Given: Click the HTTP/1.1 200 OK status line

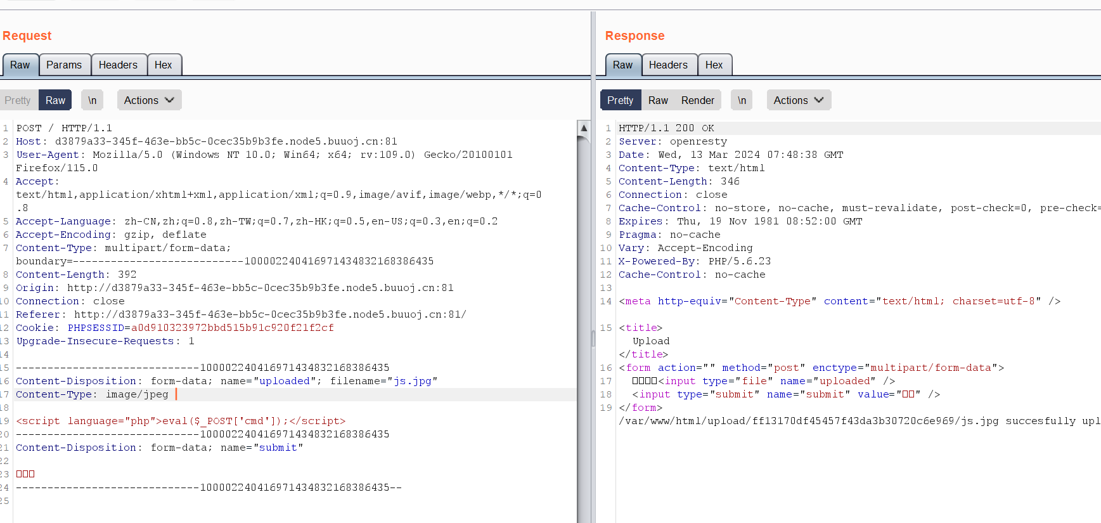Looking at the screenshot, I should pos(666,128).
